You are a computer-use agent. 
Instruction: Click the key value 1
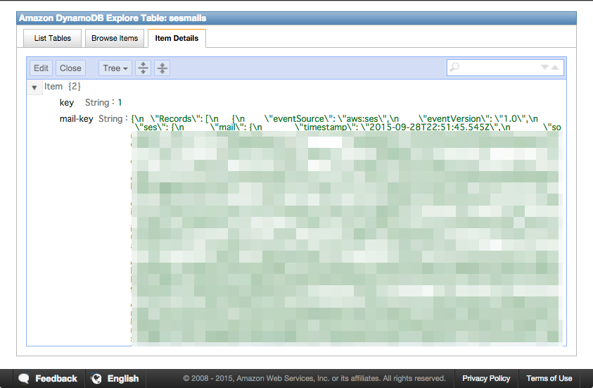[120, 103]
